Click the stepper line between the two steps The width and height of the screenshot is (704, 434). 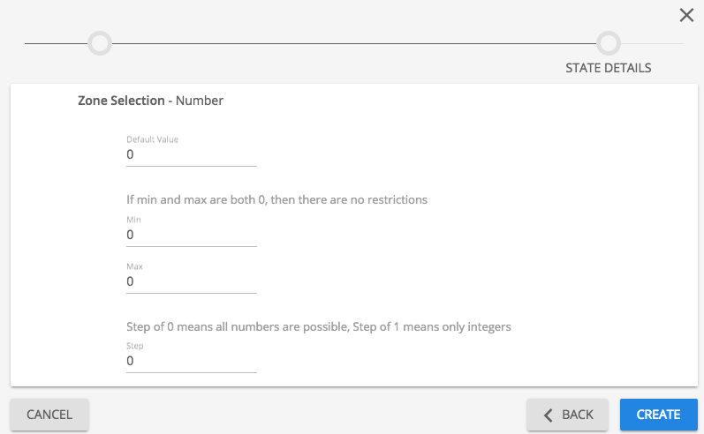pyautogui.click(x=353, y=43)
